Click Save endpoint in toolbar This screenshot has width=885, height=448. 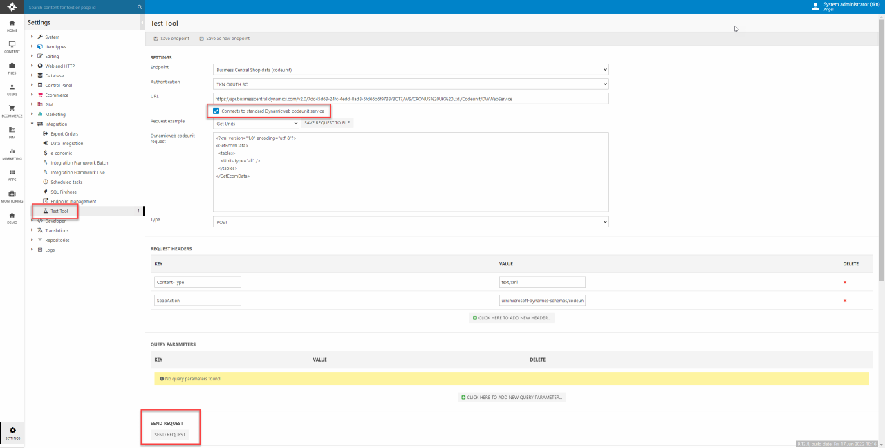[171, 39]
